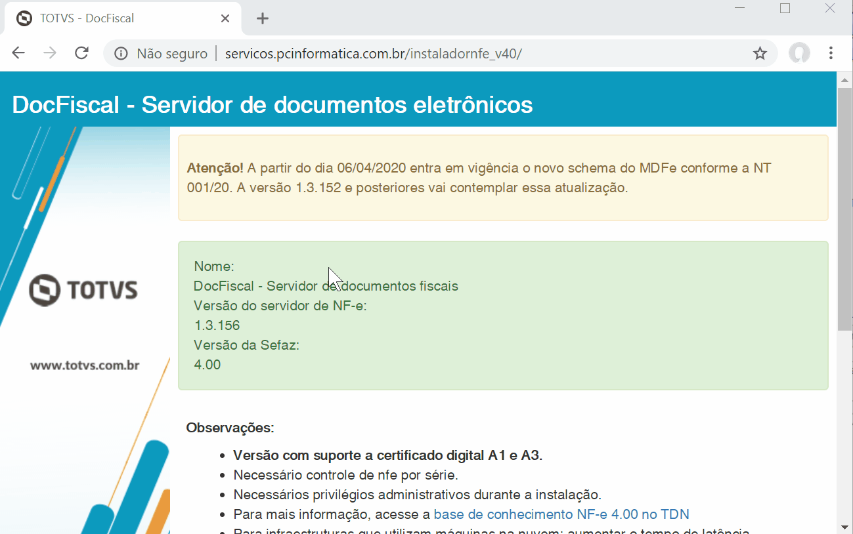Open site info 'Não seguro' icon
This screenshot has height=534, width=853.
point(121,54)
